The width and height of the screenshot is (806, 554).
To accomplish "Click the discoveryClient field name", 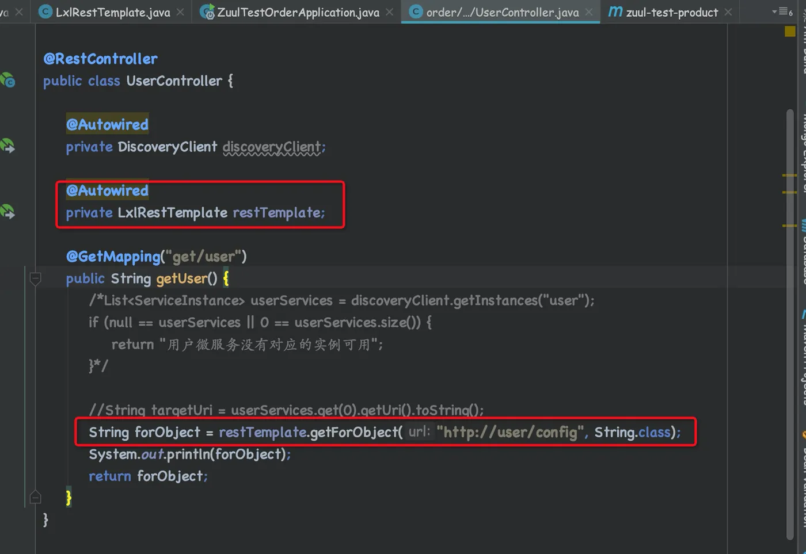I will pos(272,147).
